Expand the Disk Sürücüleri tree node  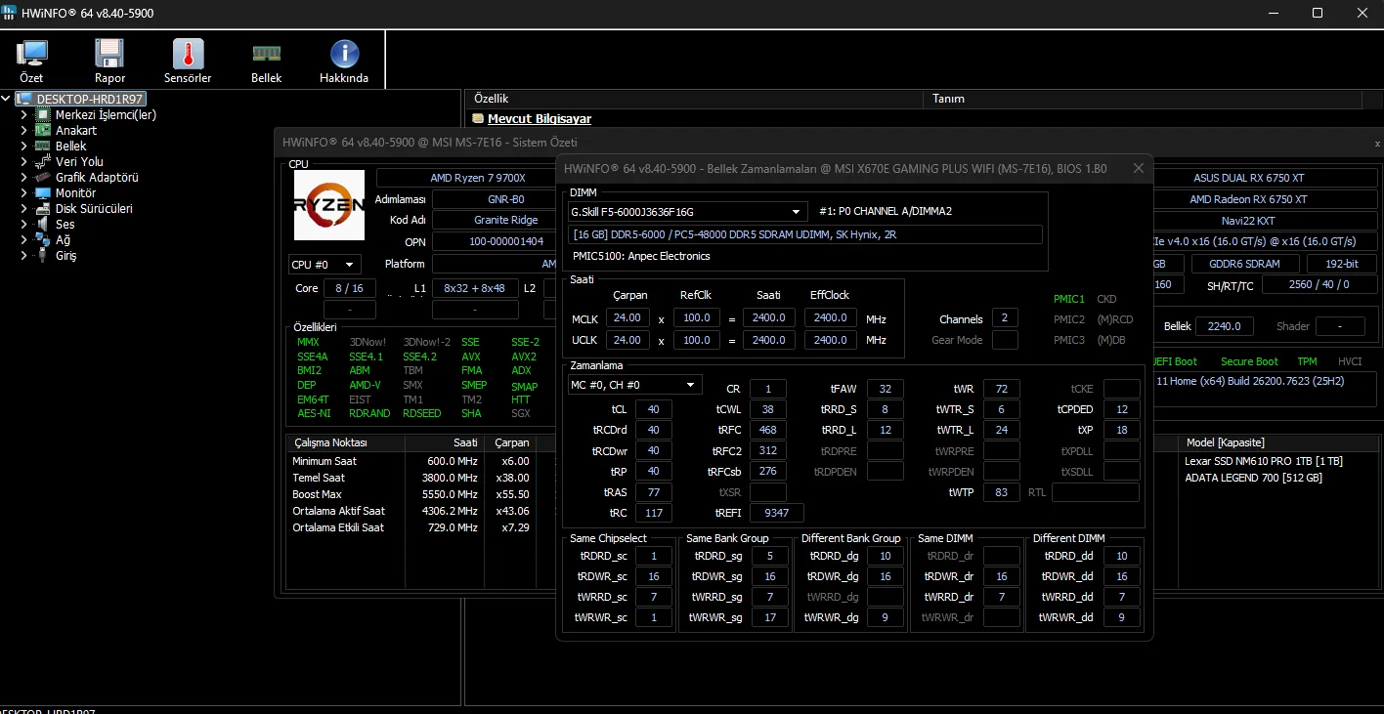click(x=23, y=208)
